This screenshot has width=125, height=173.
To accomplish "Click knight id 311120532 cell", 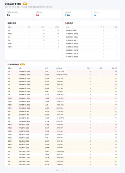I will point(60,125).
